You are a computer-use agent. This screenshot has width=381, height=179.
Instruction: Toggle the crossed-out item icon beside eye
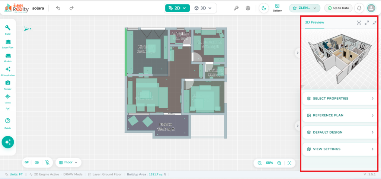47,163
